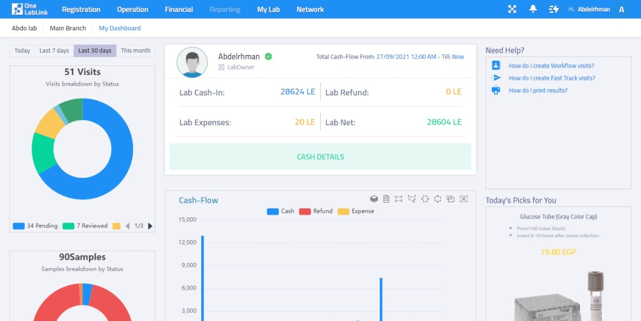
Task: Click the 'Now' end date link
Action: (458, 57)
